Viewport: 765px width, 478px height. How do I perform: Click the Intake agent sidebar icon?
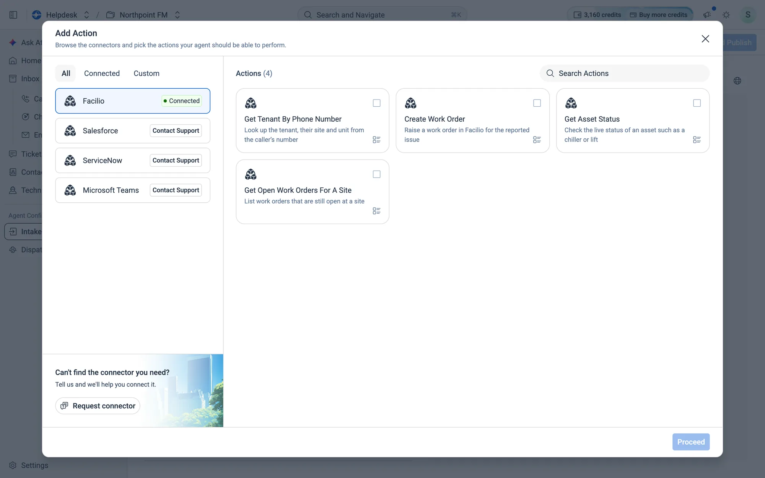[x=13, y=231]
